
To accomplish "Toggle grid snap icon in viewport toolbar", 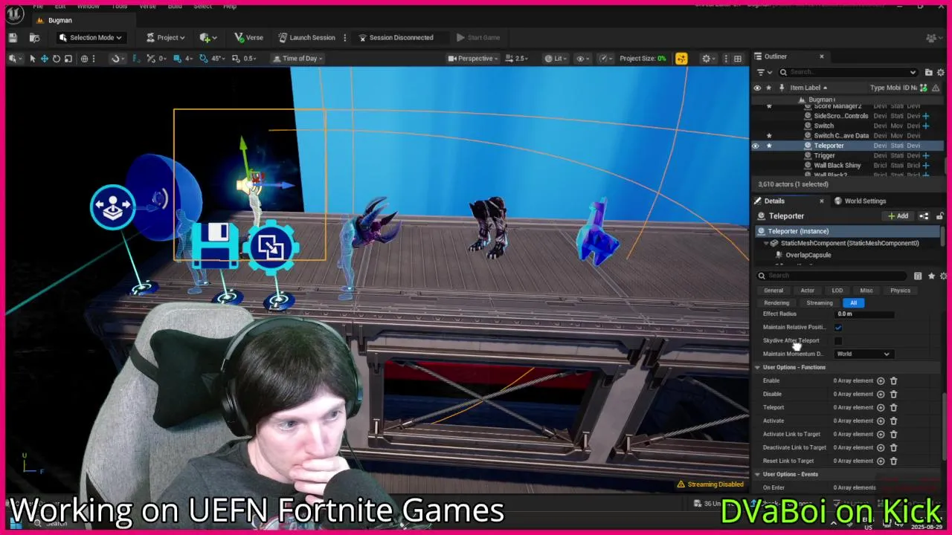I will (176, 58).
